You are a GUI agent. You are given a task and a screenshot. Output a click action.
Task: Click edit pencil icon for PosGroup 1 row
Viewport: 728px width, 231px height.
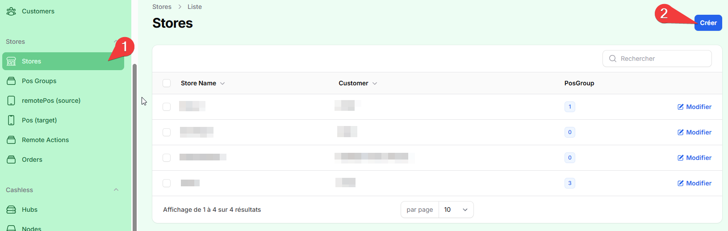pyautogui.click(x=680, y=107)
